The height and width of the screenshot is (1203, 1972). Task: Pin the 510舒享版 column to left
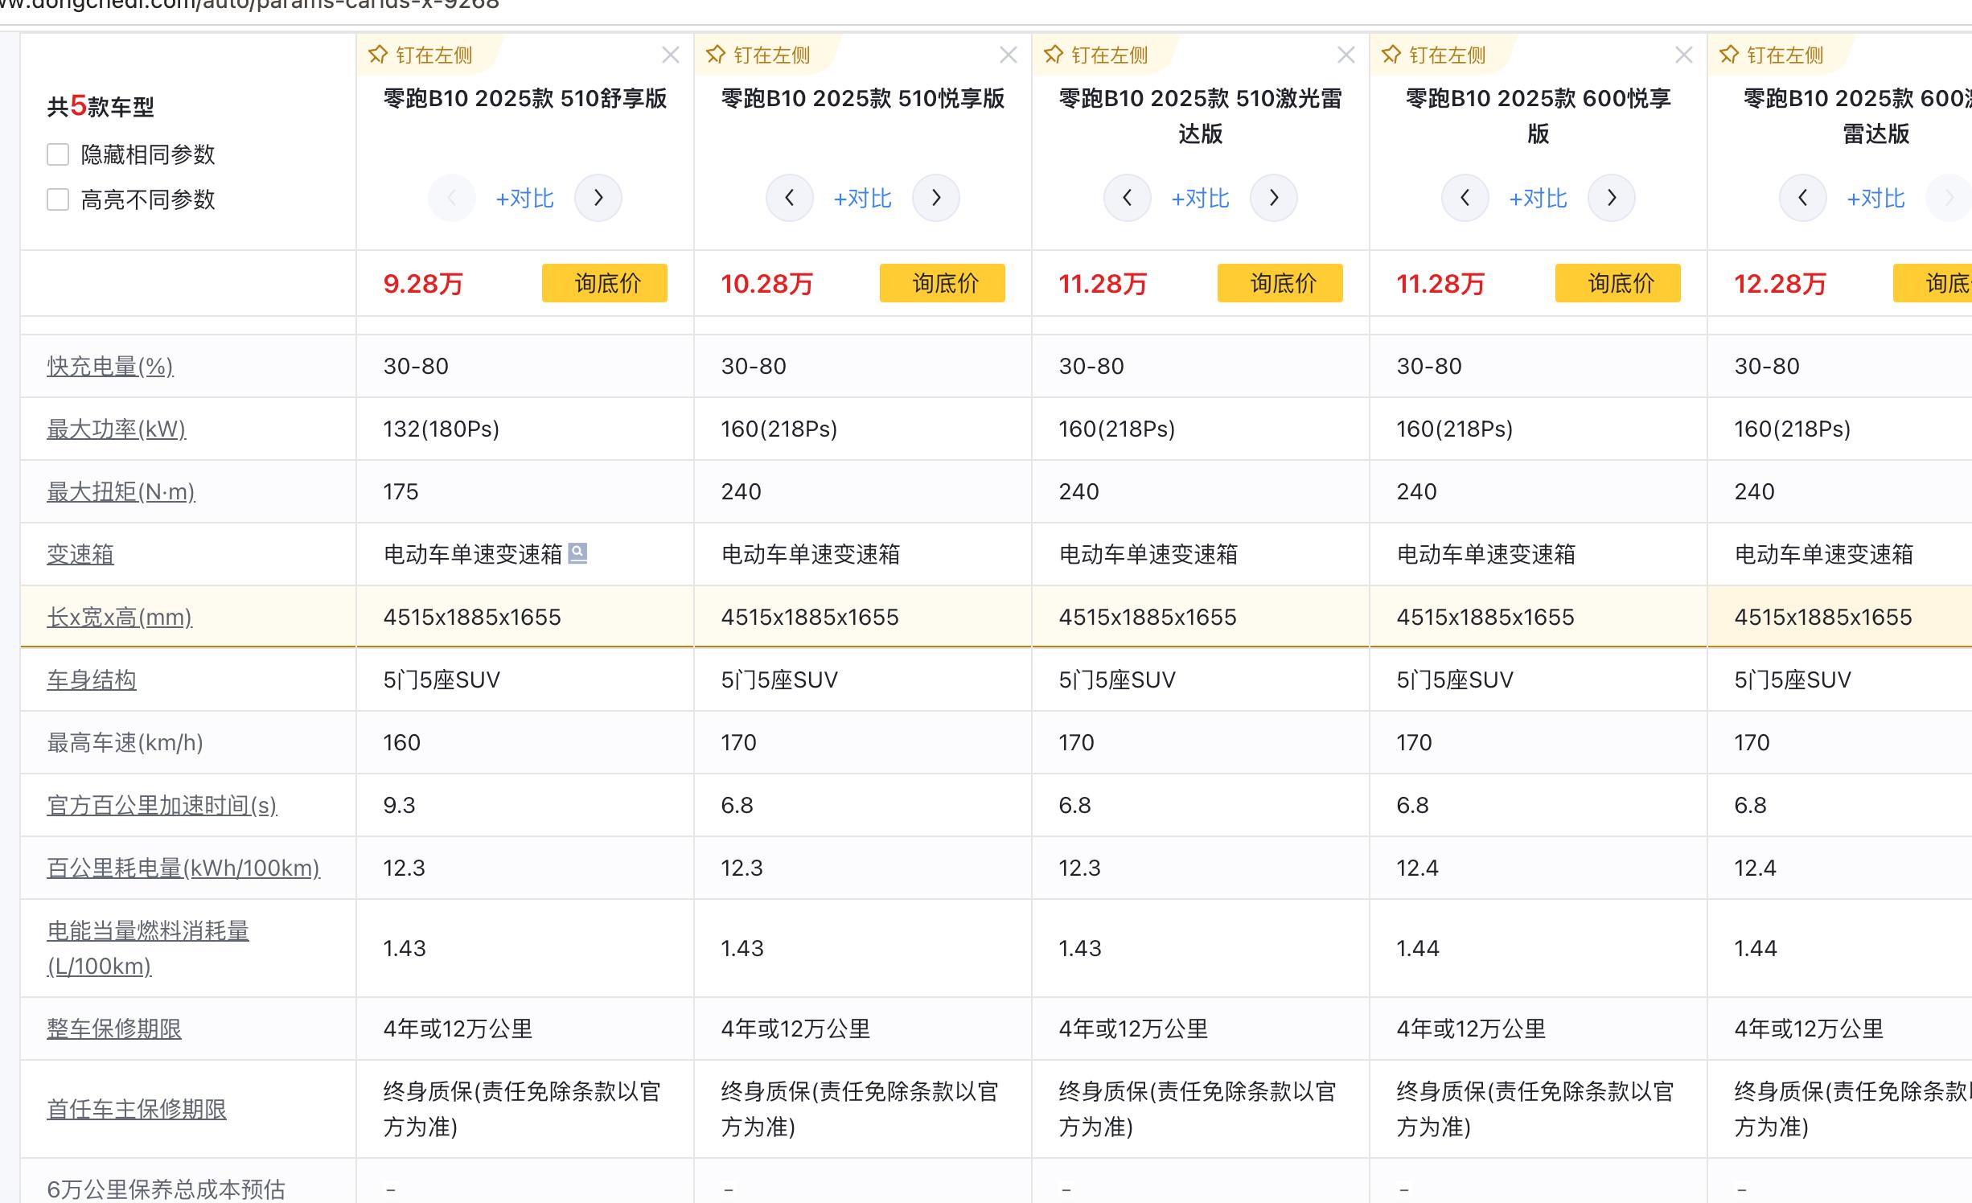[x=421, y=55]
